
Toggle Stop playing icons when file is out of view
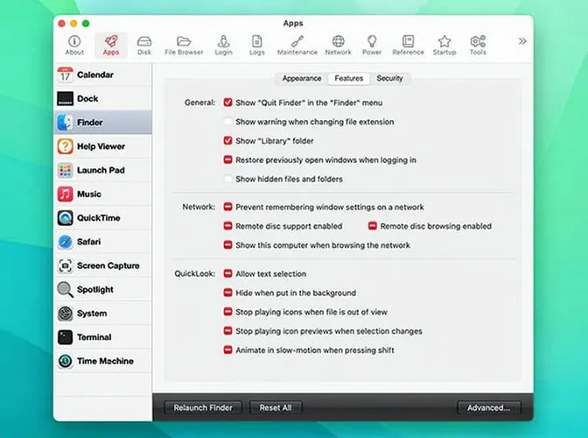pos(227,312)
